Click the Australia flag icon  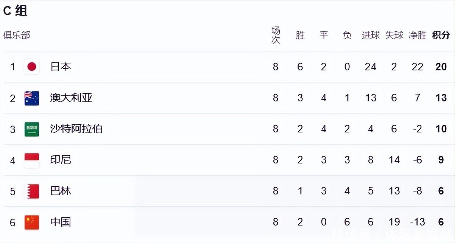click(32, 98)
